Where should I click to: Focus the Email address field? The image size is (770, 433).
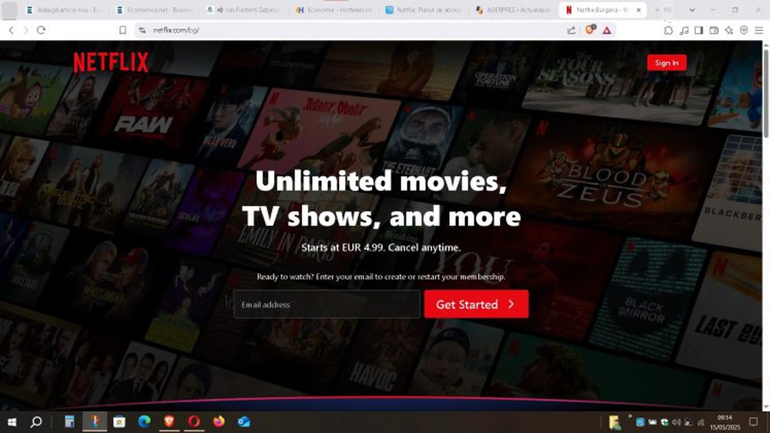[x=327, y=304]
